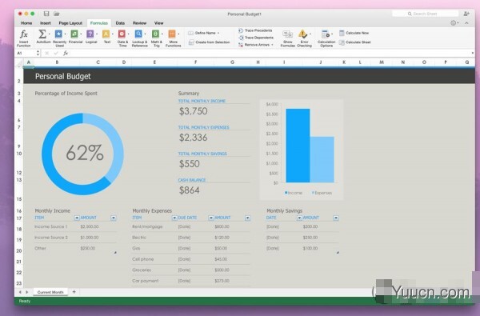
Task: Open Monthly Expenses DUE DATE filter dropdown
Action: (211, 218)
